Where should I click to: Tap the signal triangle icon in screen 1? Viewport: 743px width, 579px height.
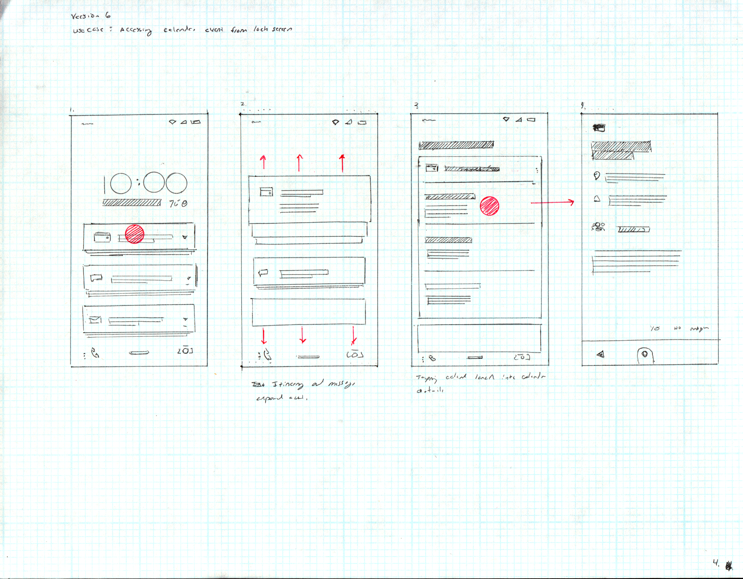tap(183, 122)
